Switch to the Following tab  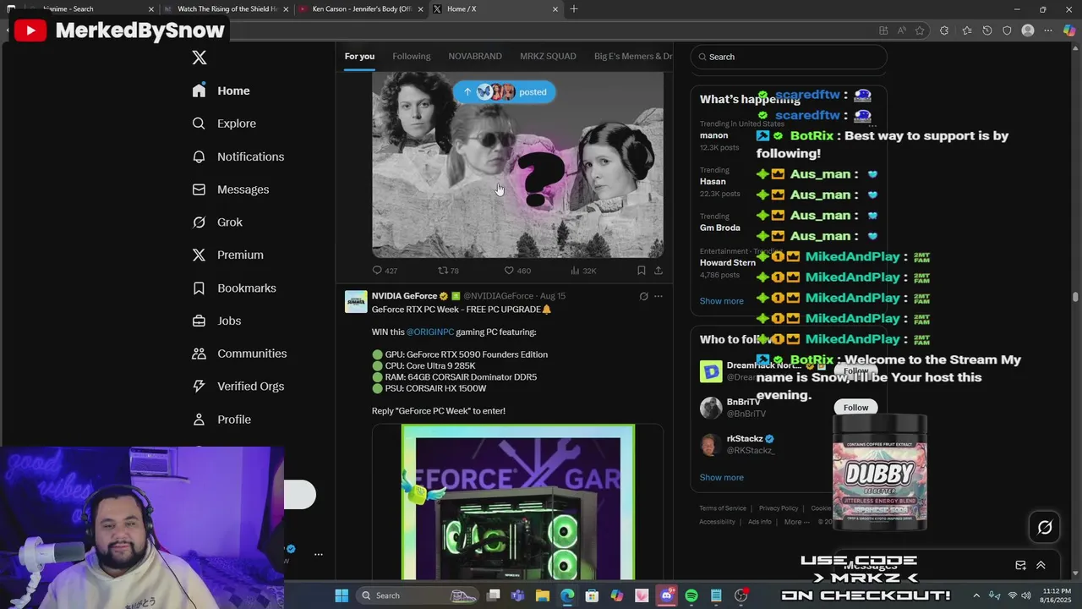412,56
